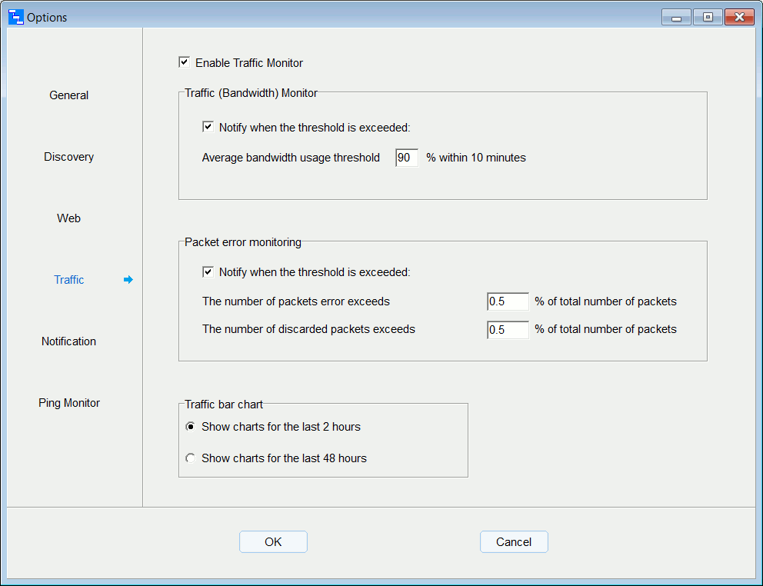763x586 pixels.
Task: Maximize the Options window
Action: click(708, 17)
